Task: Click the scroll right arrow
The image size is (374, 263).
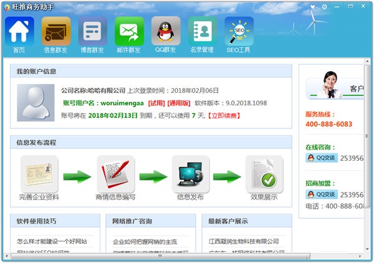Action: pyautogui.click(x=360, y=256)
